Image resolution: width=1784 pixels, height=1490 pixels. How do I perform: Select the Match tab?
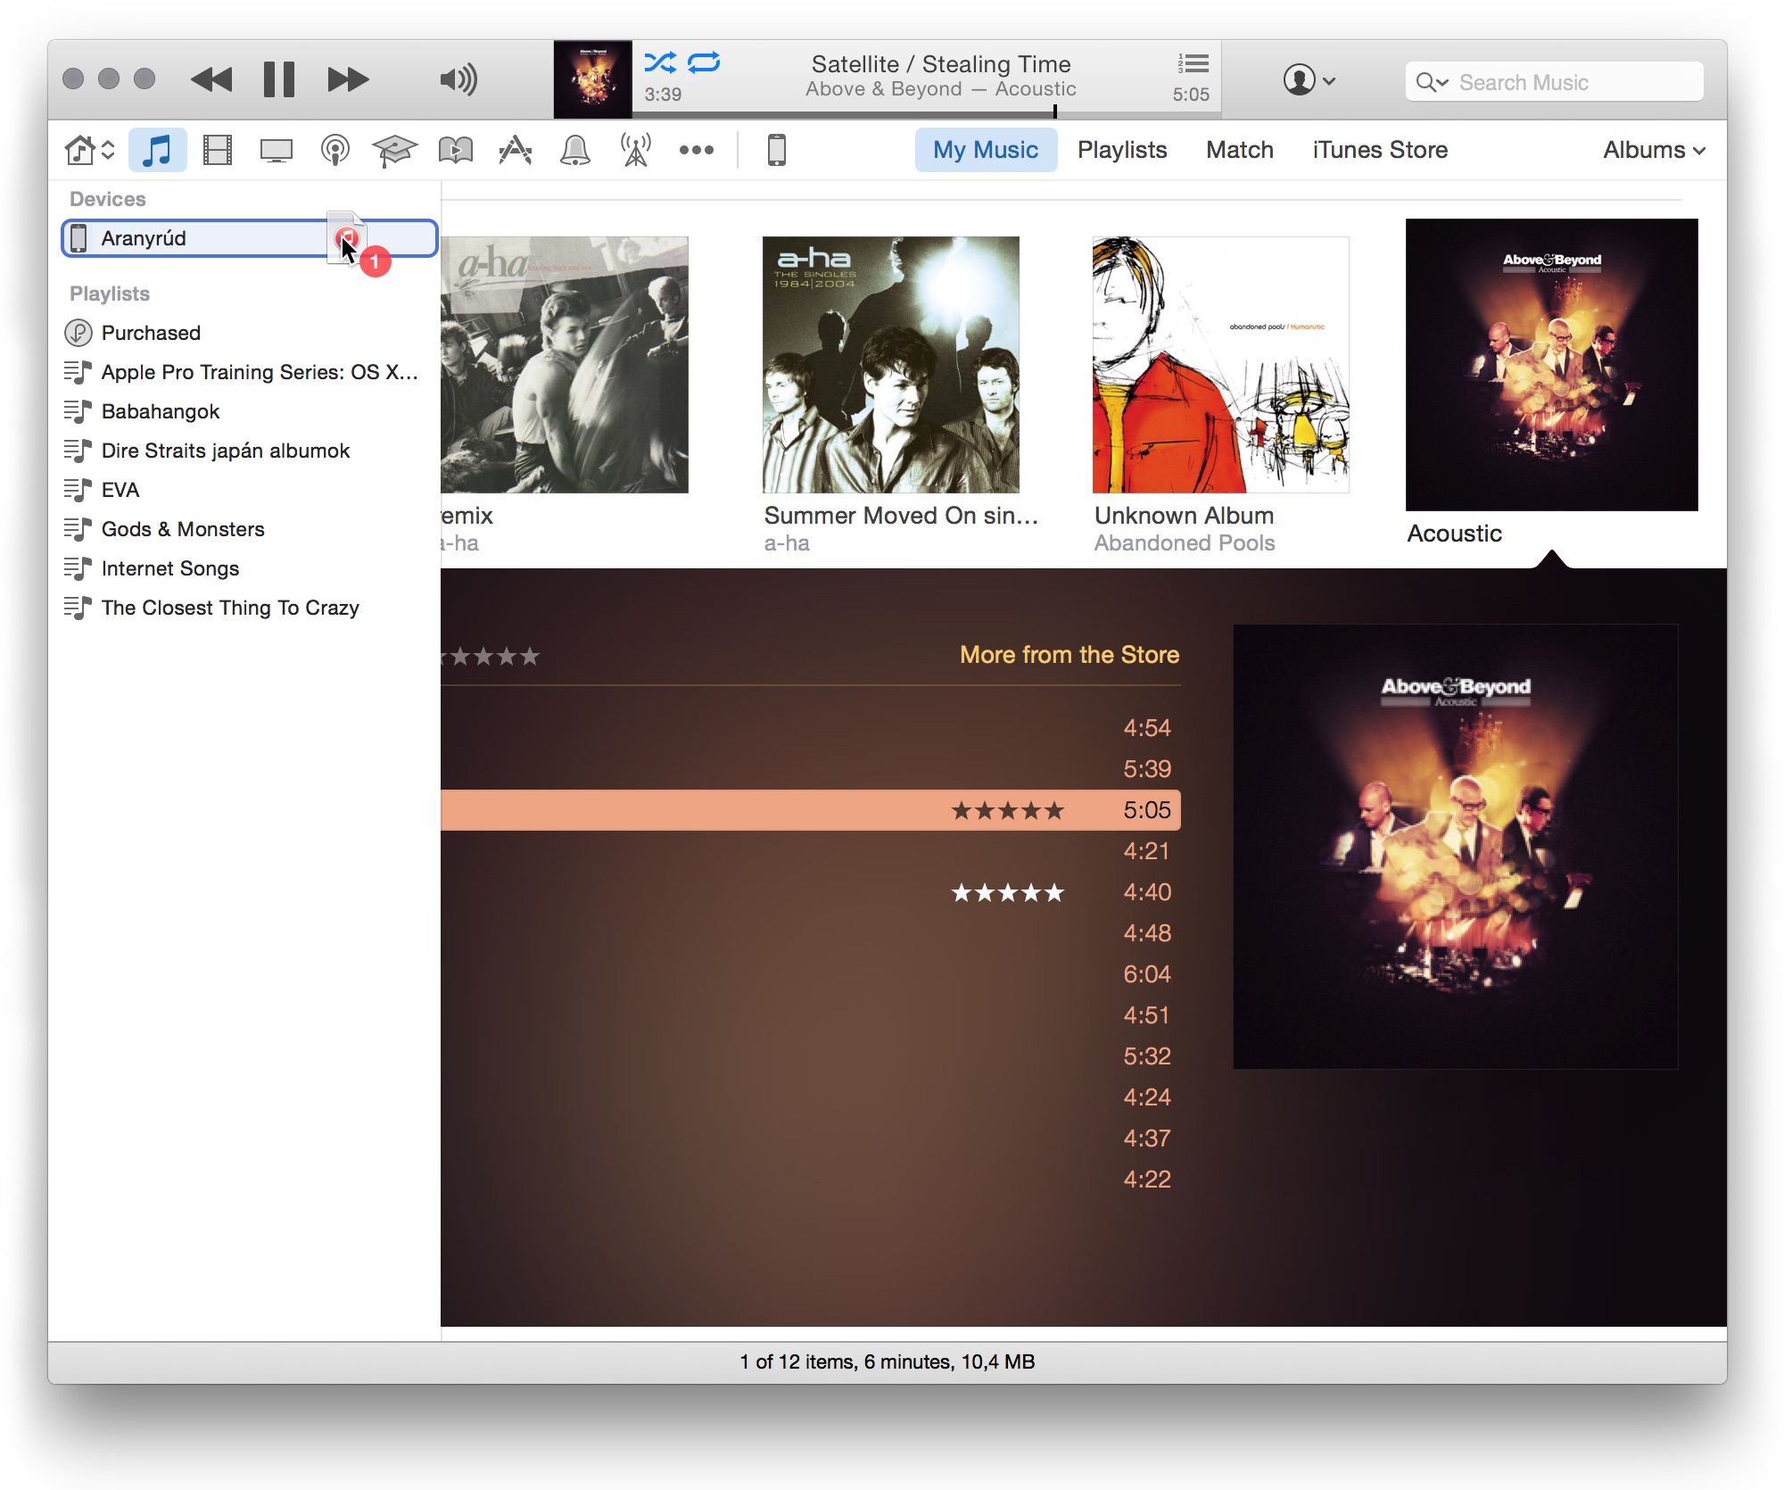point(1240,150)
